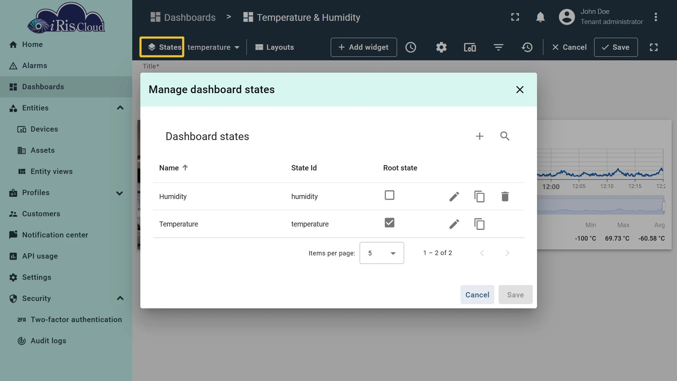Open dashboard settings gear in toolbar
Screen dimensions: 677x381
(441, 47)
